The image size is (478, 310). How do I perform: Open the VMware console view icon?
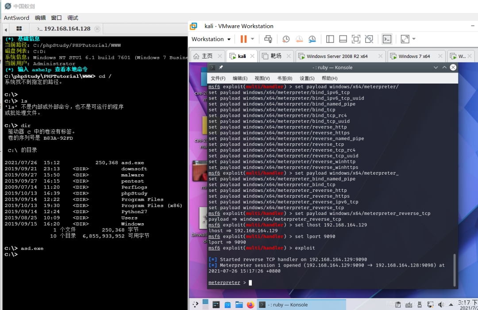click(387, 39)
